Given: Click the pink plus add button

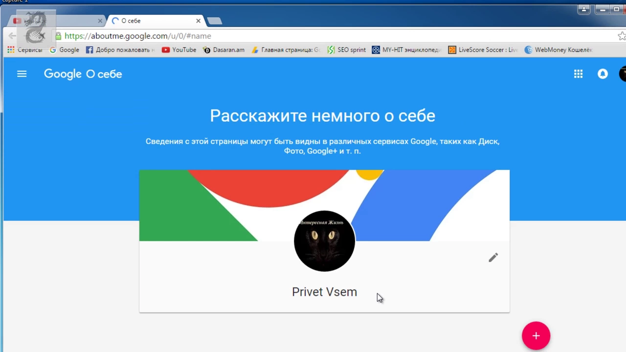Looking at the screenshot, I should (536, 336).
